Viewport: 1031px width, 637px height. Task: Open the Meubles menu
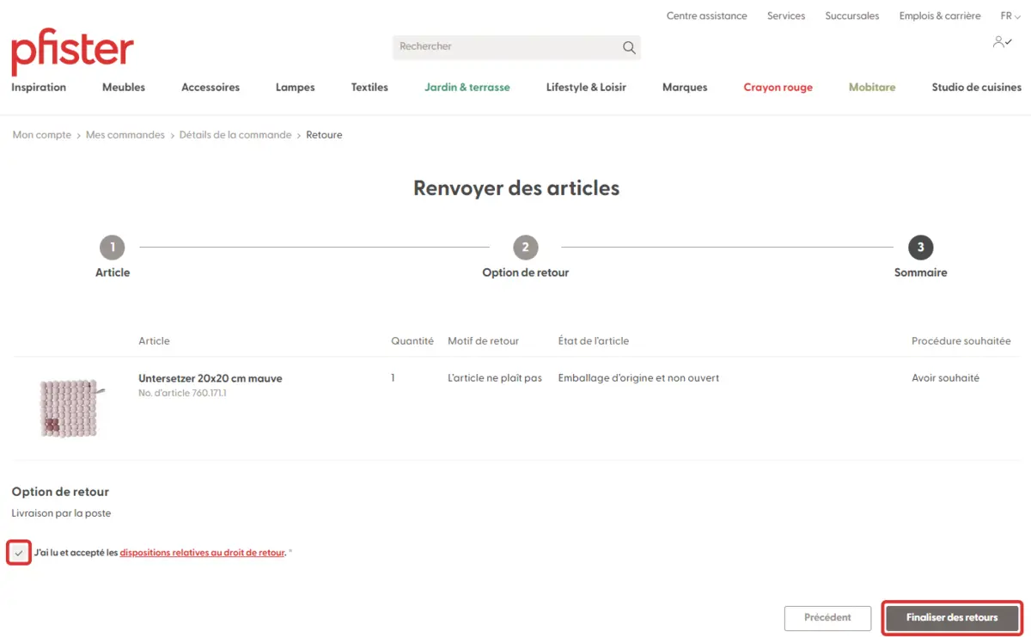tap(124, 87)
